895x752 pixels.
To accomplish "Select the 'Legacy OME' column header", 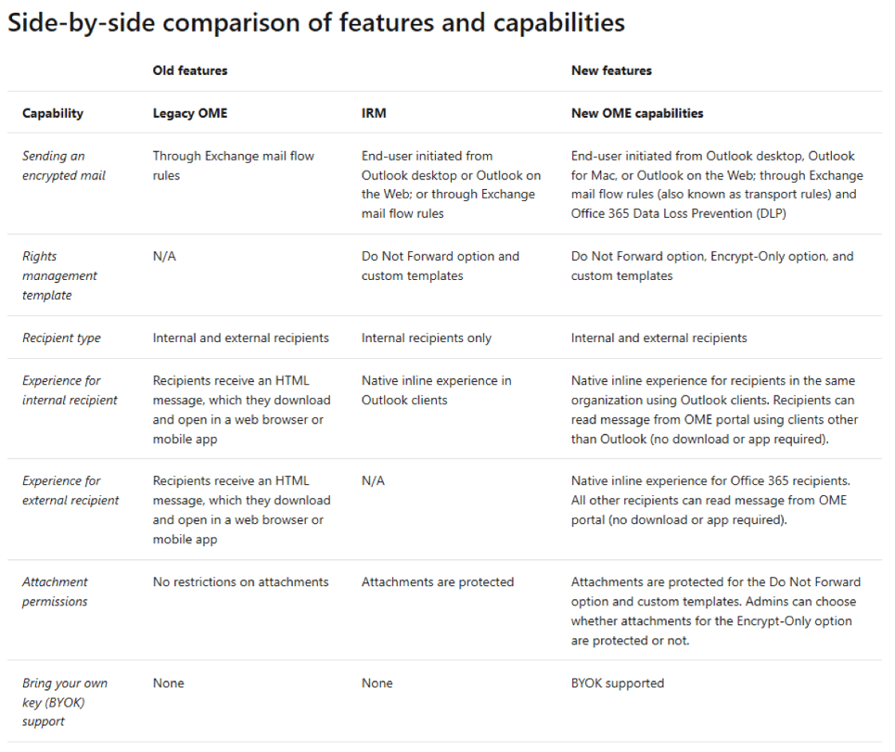I will click(190, 113).
